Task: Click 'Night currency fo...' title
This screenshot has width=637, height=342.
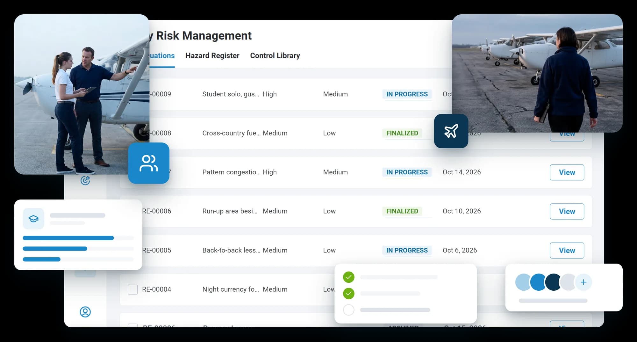Action: pyautogui.click(x=231, y=289)
